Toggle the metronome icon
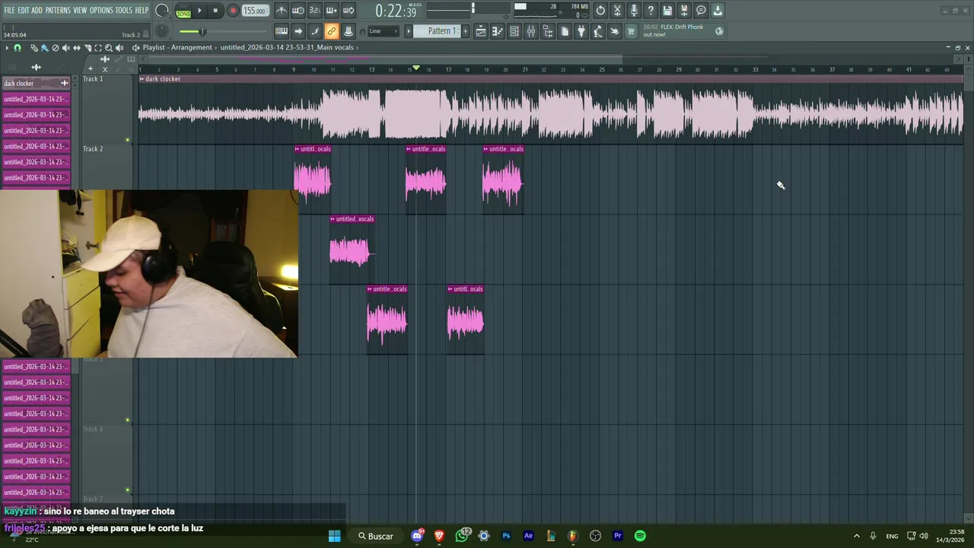 tap(282, 11)
